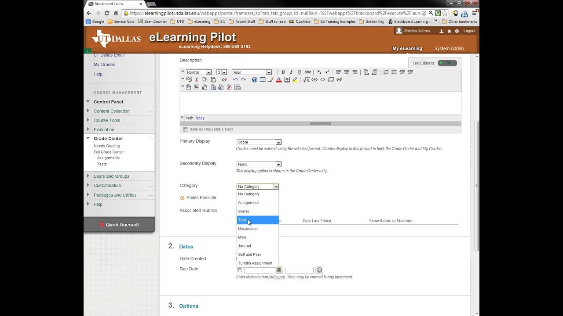Open the Arial font family dropdown
Image resolution: width=563 pixels, height=316 pixels.
click(252, 72)
